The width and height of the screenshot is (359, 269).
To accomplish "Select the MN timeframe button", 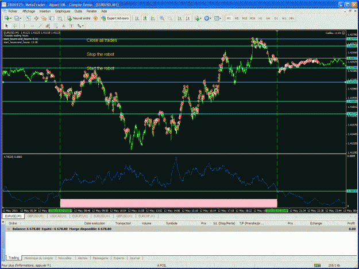I will [291, 18].
